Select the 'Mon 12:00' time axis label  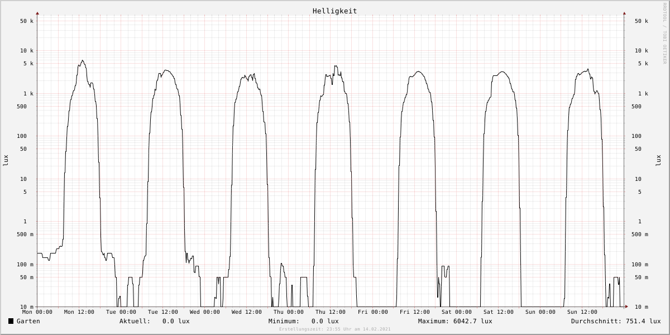[x=79, y=312]
